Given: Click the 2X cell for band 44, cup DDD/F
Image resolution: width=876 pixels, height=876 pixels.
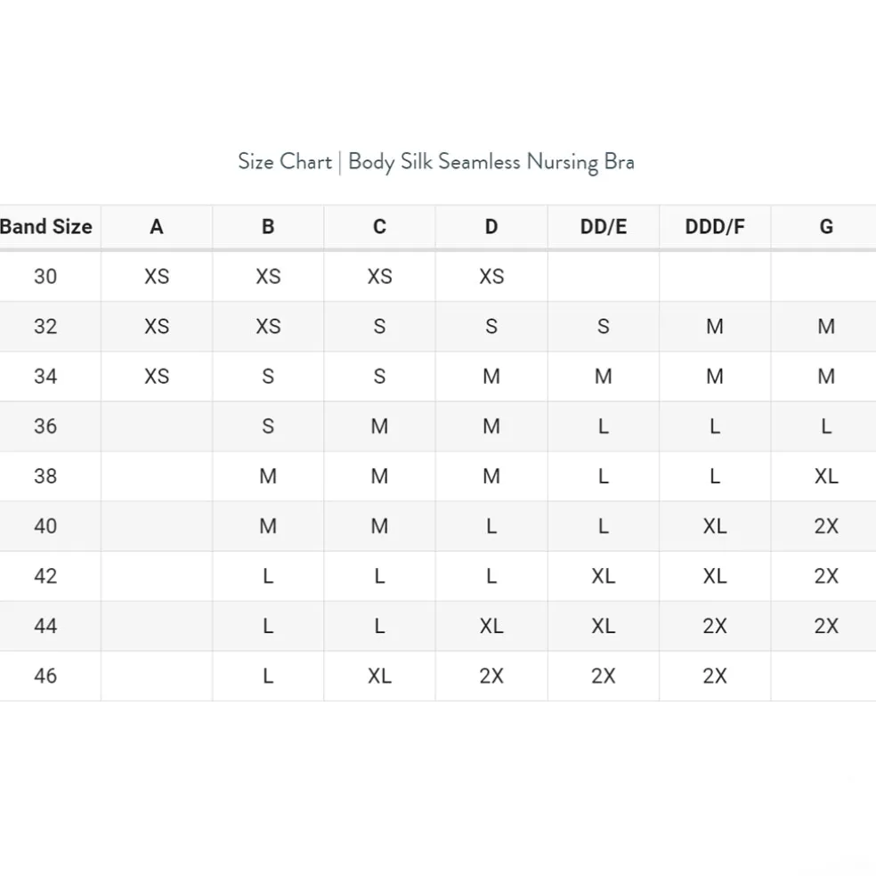Looking at the screenshot, I should pyautogui.click(x=715, y=626).
